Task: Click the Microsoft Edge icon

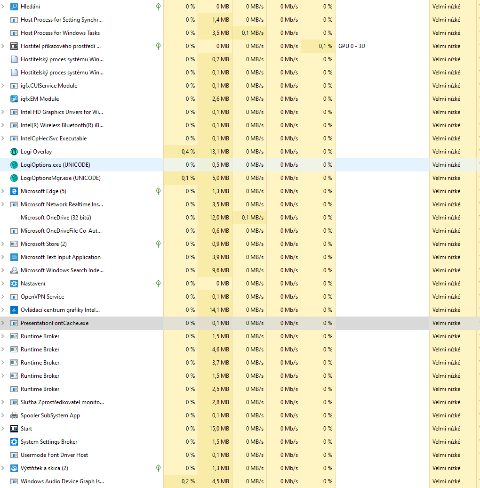Action: coord(14,191)
